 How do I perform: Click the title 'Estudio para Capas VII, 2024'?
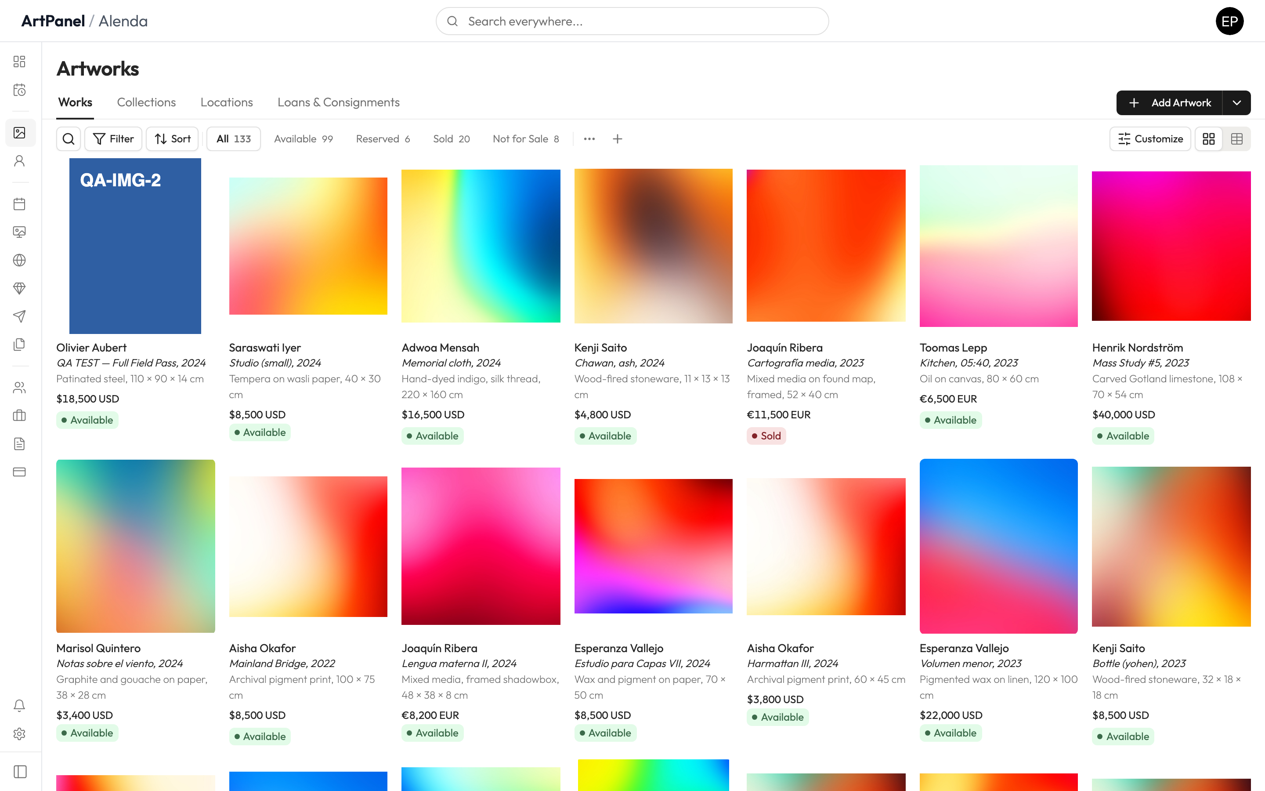point(642,664)
